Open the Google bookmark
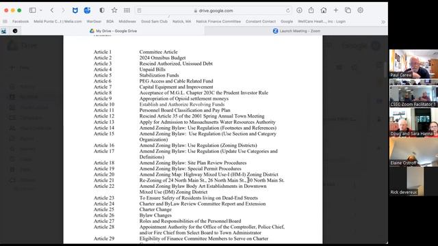Viewport: 438px width, 246px height. pos(287,21)
